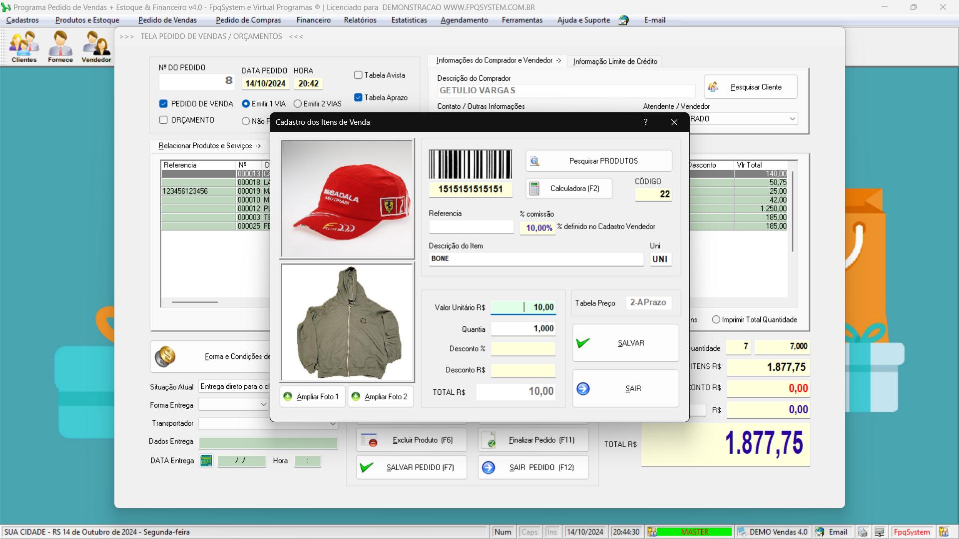
Task: Open the Ferramentas menu
Action: tap(522, 20)
